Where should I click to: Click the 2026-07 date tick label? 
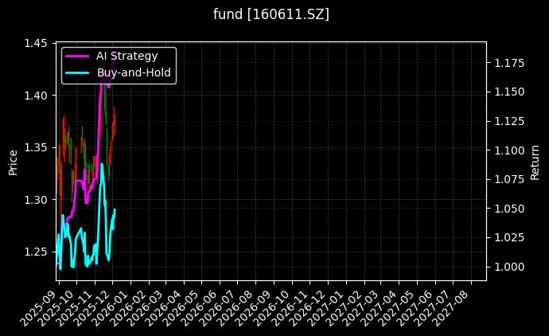[218, 308]
